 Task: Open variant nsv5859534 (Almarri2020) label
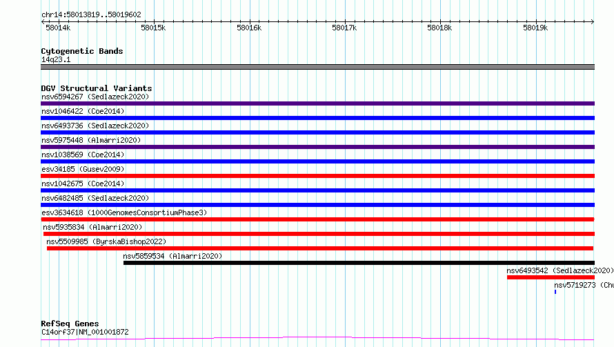[x=172, y=256]
